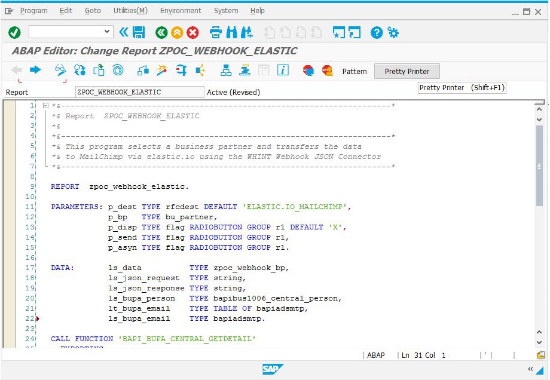Click the variable 'lt_bupa_email' on line 21
The width and height of the screenshot is (550, 380).
(x=139, y=308)
